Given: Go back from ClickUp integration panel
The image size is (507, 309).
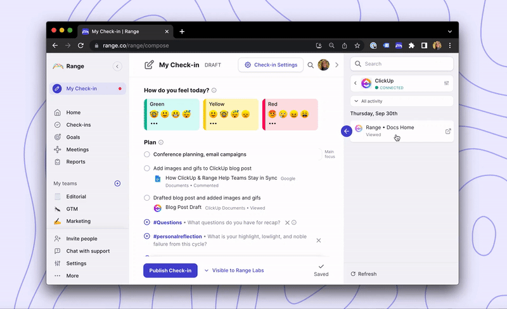Looking at the screenshot, I should click(x=356, y=83).
